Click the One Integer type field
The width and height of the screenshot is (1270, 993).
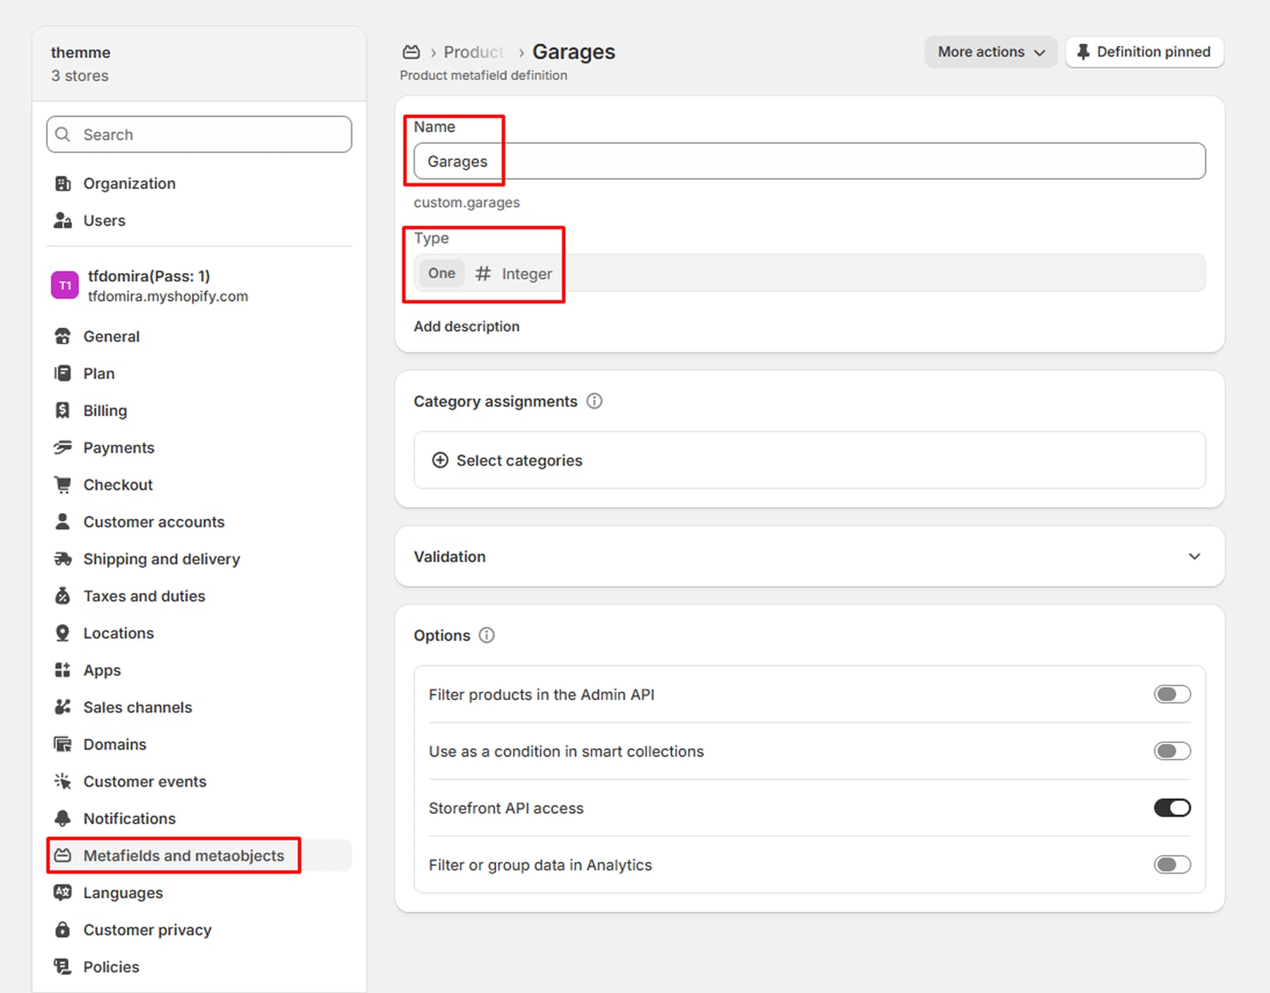pos(809,273)
